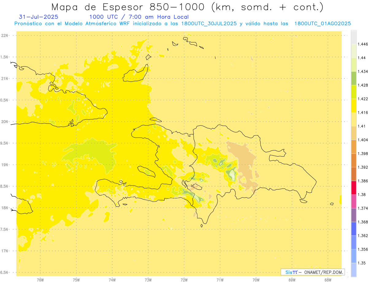The width and height of the screenshot is (368, 284).
Task: Click the "1.404" color scale value
Action: click(x=363, y=140)
